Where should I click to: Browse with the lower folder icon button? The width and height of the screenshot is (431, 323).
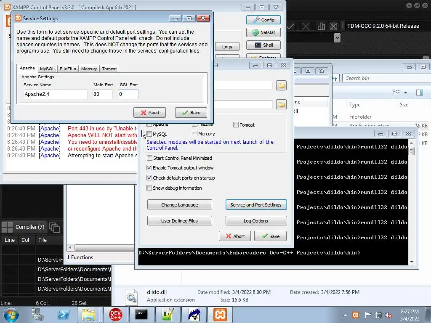(281, 104)
